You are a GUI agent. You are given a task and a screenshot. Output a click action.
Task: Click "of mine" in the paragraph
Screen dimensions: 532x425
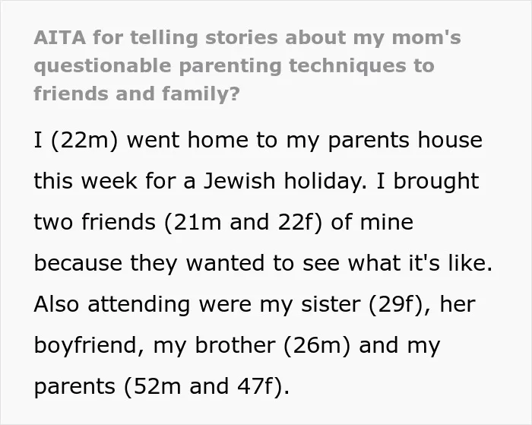click(372, 222)
